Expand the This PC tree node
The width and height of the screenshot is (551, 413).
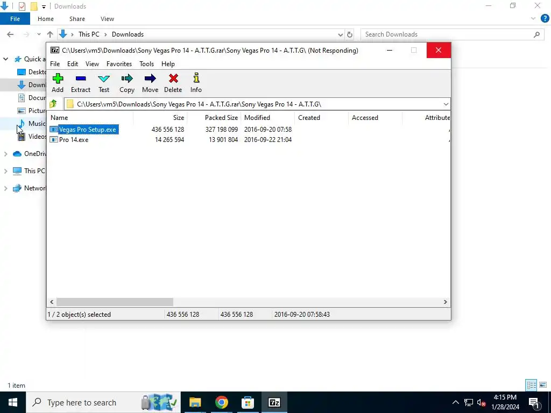[5, 171]
